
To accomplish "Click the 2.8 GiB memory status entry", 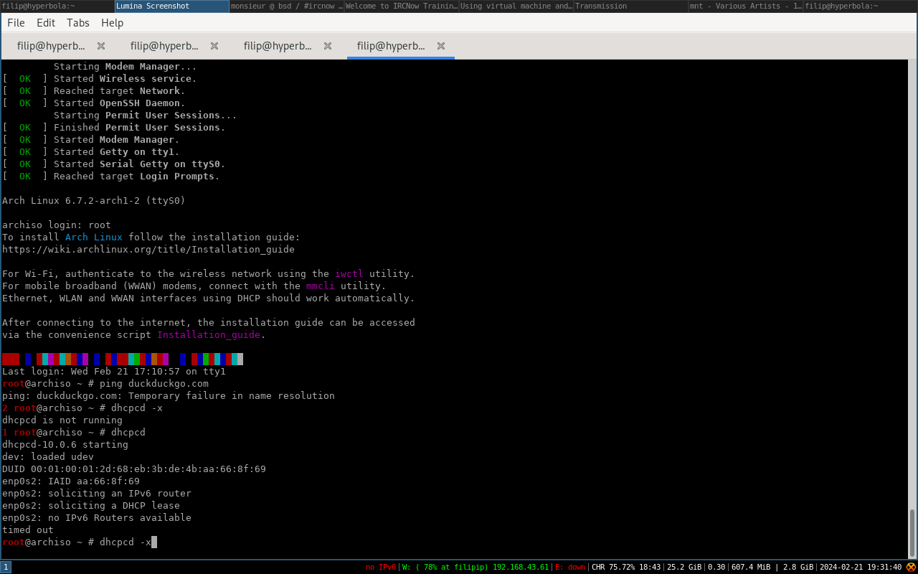I will pos(798,567).
